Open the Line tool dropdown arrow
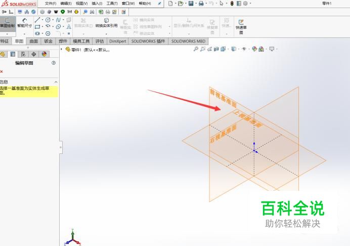 (42, 20)
